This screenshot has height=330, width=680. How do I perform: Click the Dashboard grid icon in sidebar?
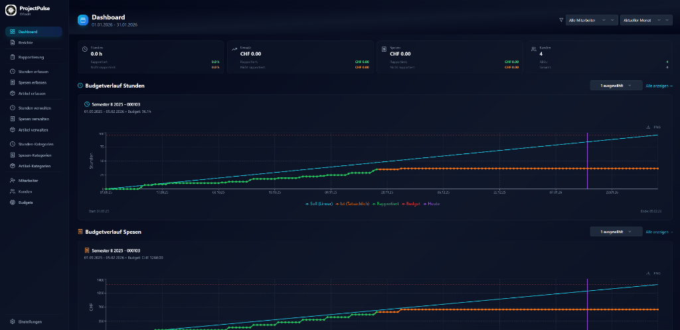coord(13,32)
